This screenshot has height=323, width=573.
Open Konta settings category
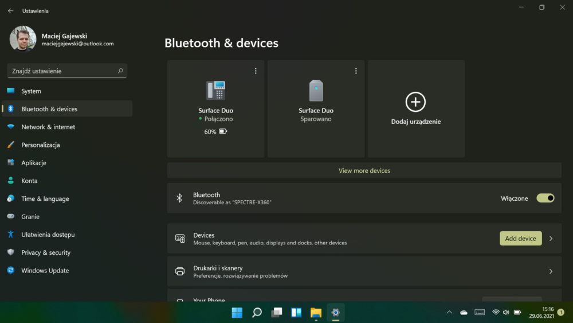tap(67, 181)
